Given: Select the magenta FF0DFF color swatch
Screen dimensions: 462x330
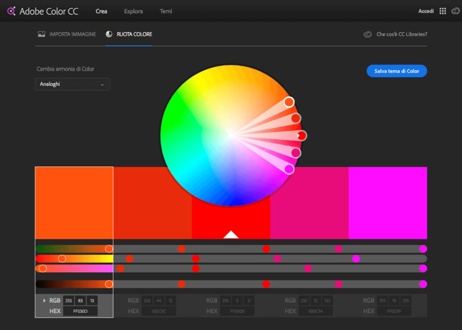Looking at the screenshot, I should click(388, 203).
